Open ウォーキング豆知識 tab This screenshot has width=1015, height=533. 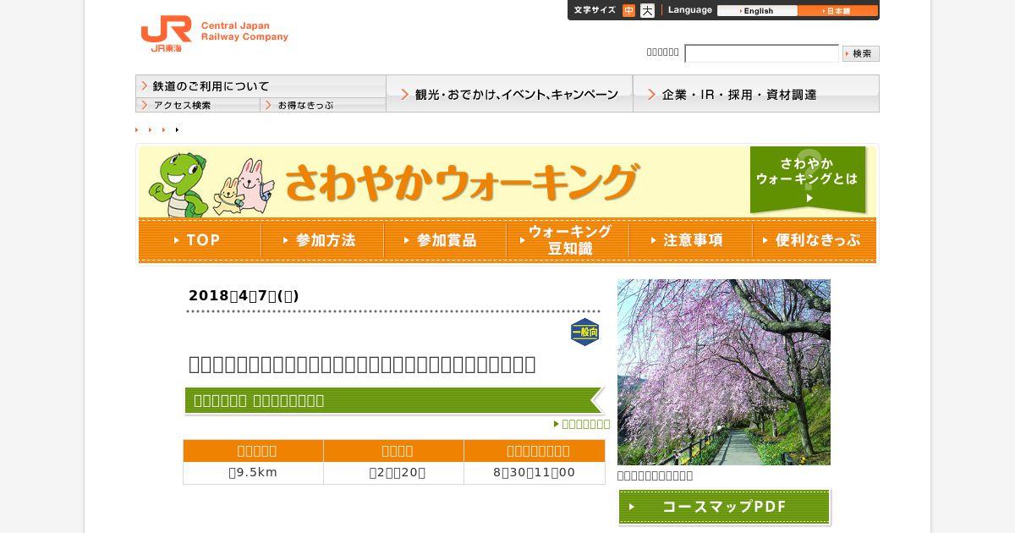click(568, 240)
